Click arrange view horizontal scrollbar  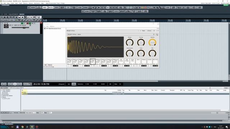(101, 81)
